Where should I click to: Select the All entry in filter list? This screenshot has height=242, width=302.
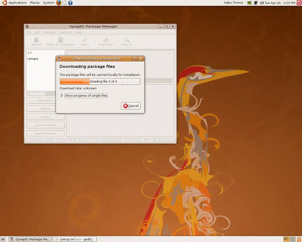29,53
